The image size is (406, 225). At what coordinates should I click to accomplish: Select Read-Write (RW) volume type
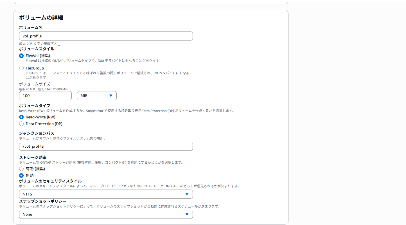[21, 117]
